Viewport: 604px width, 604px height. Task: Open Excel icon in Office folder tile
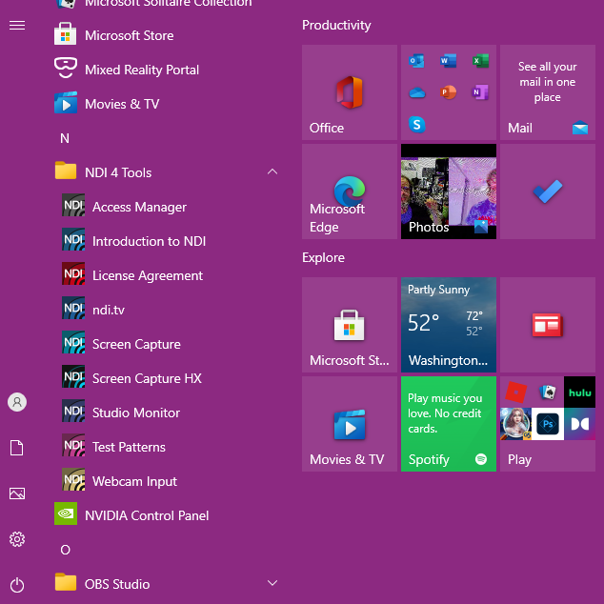point(480,60)
